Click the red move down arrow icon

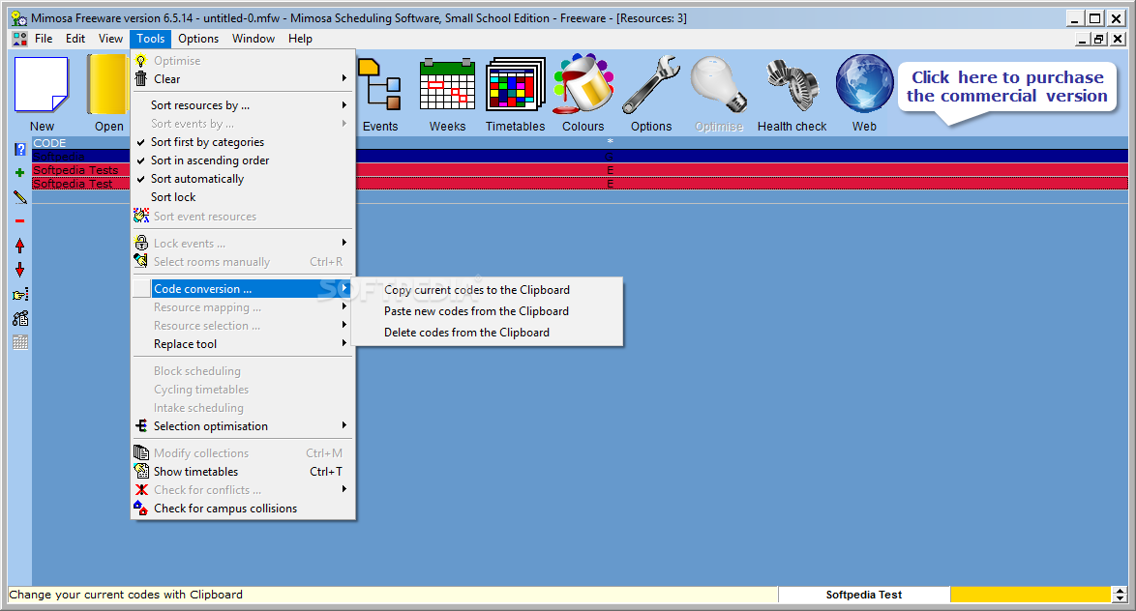pos(19,270)
